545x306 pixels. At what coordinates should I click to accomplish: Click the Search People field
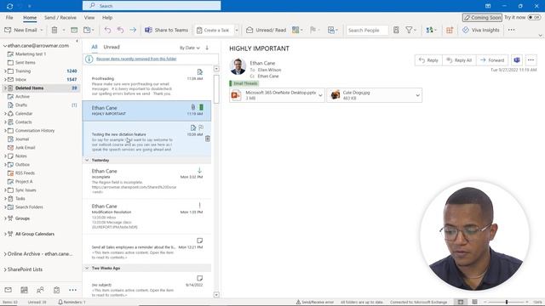coord(367,31)
